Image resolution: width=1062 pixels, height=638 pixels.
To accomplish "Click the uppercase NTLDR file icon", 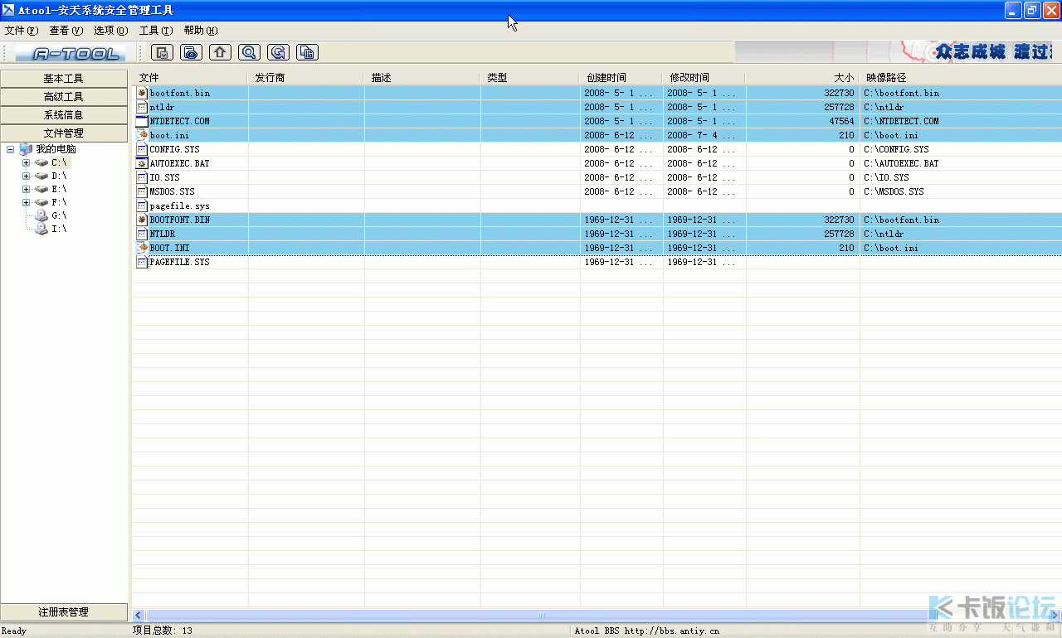I will coord(142,234).
